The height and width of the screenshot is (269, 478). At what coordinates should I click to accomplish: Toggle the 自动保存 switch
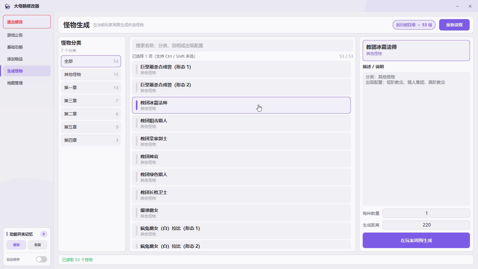point(42,259)
